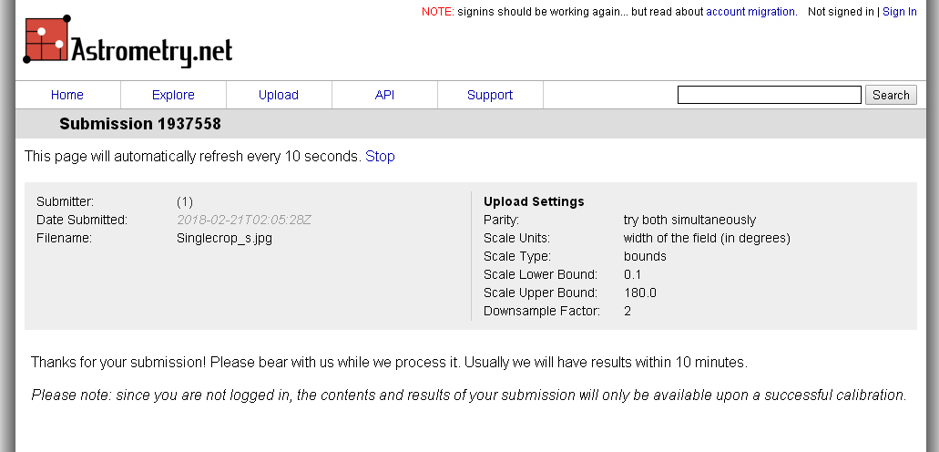Open the Upload page
The width and height of the screenshot is (939, 452).
[279, 95]
